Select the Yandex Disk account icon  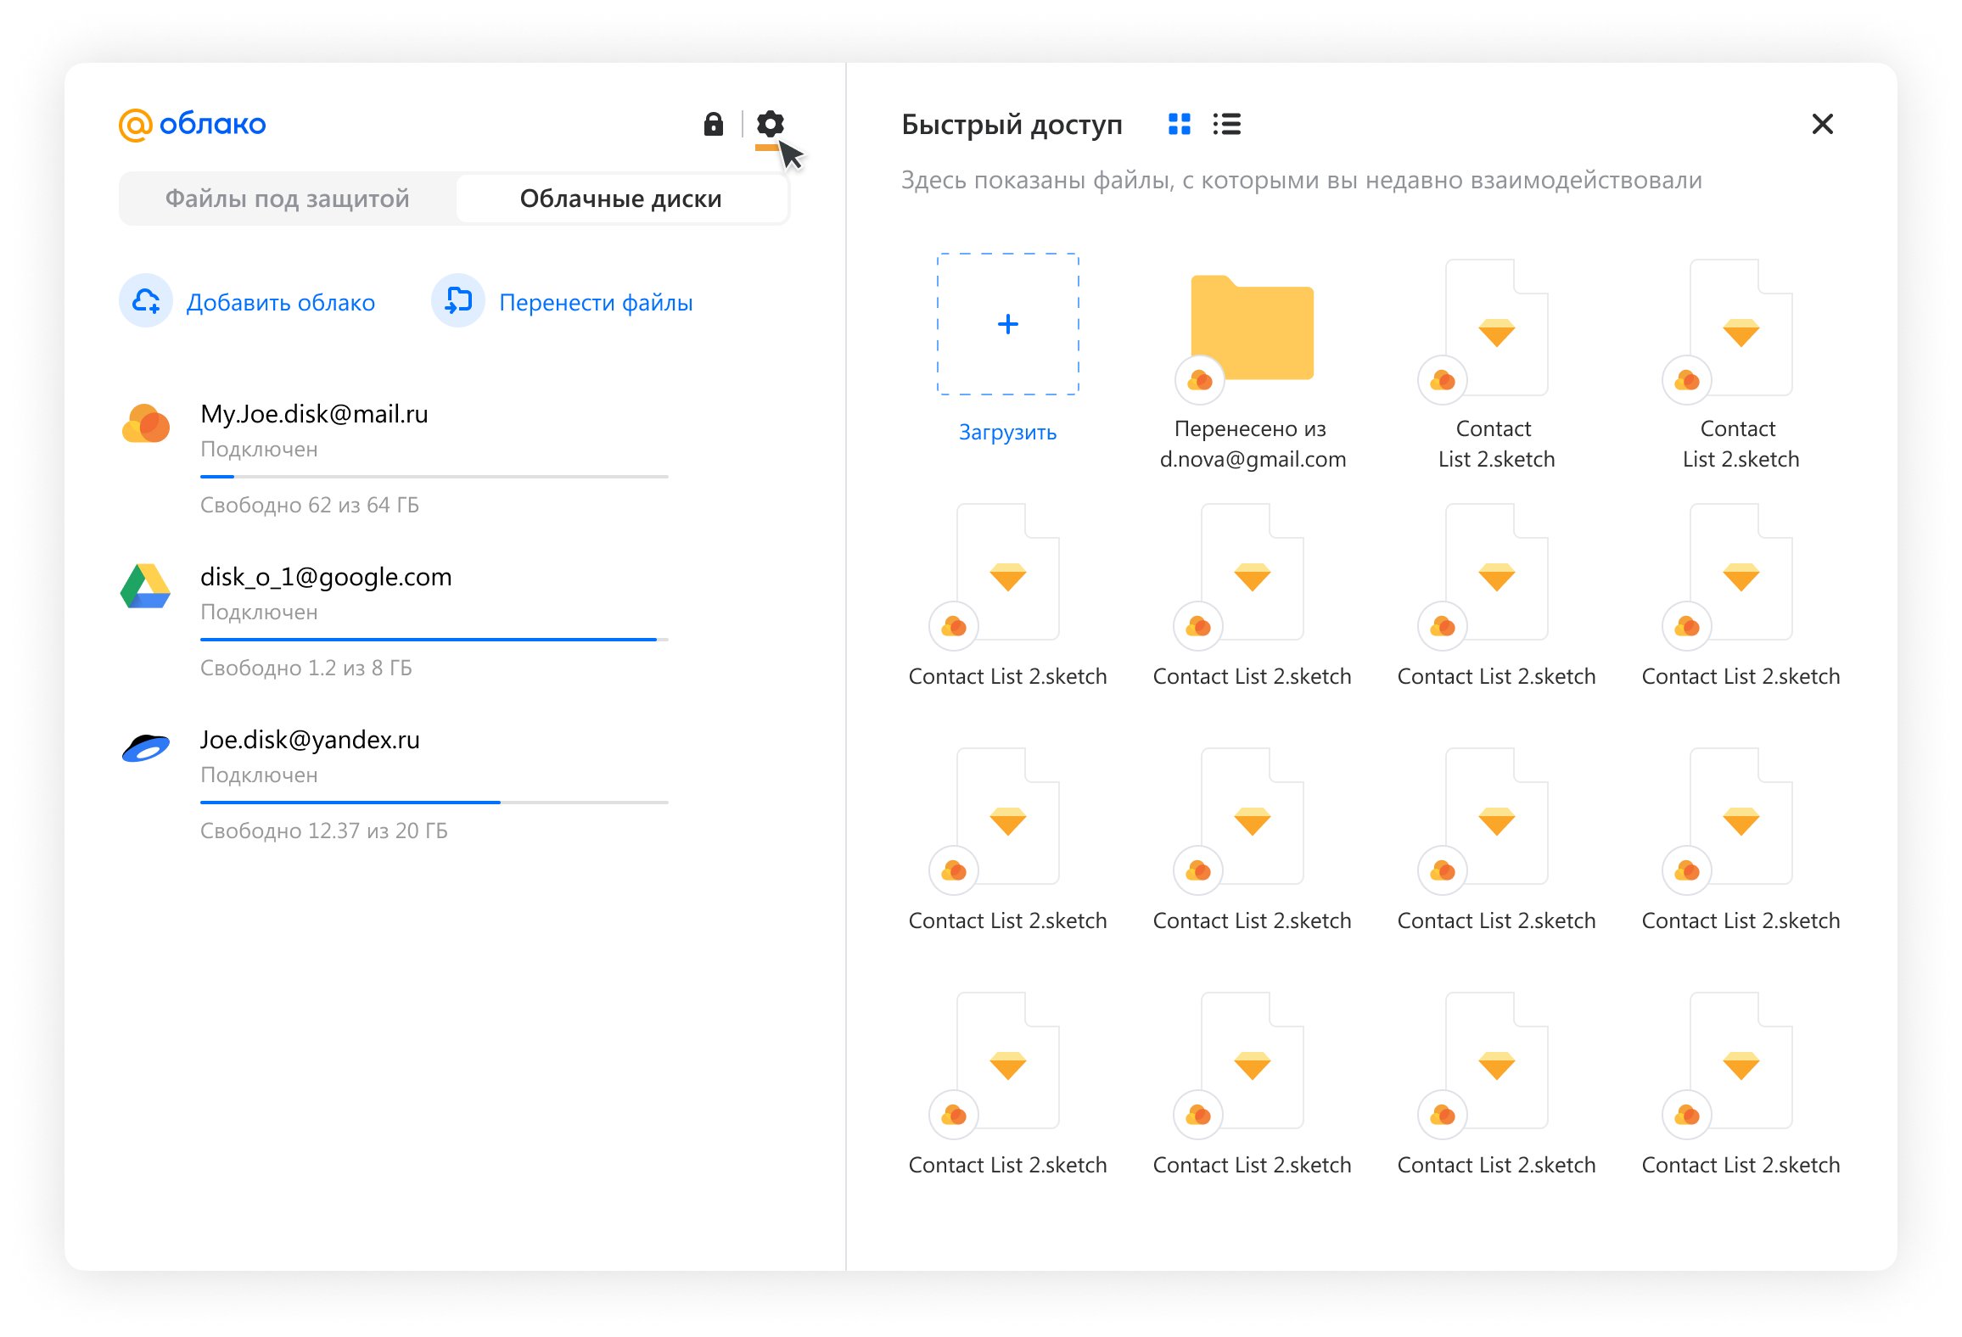click(x=146, y=748)
